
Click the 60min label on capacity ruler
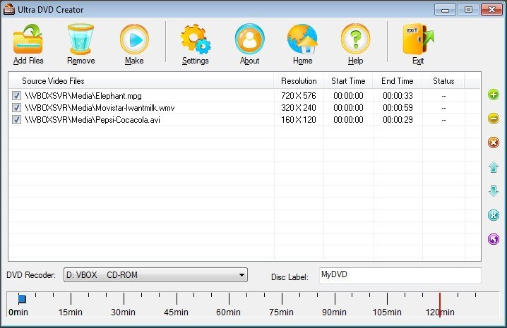228,312
